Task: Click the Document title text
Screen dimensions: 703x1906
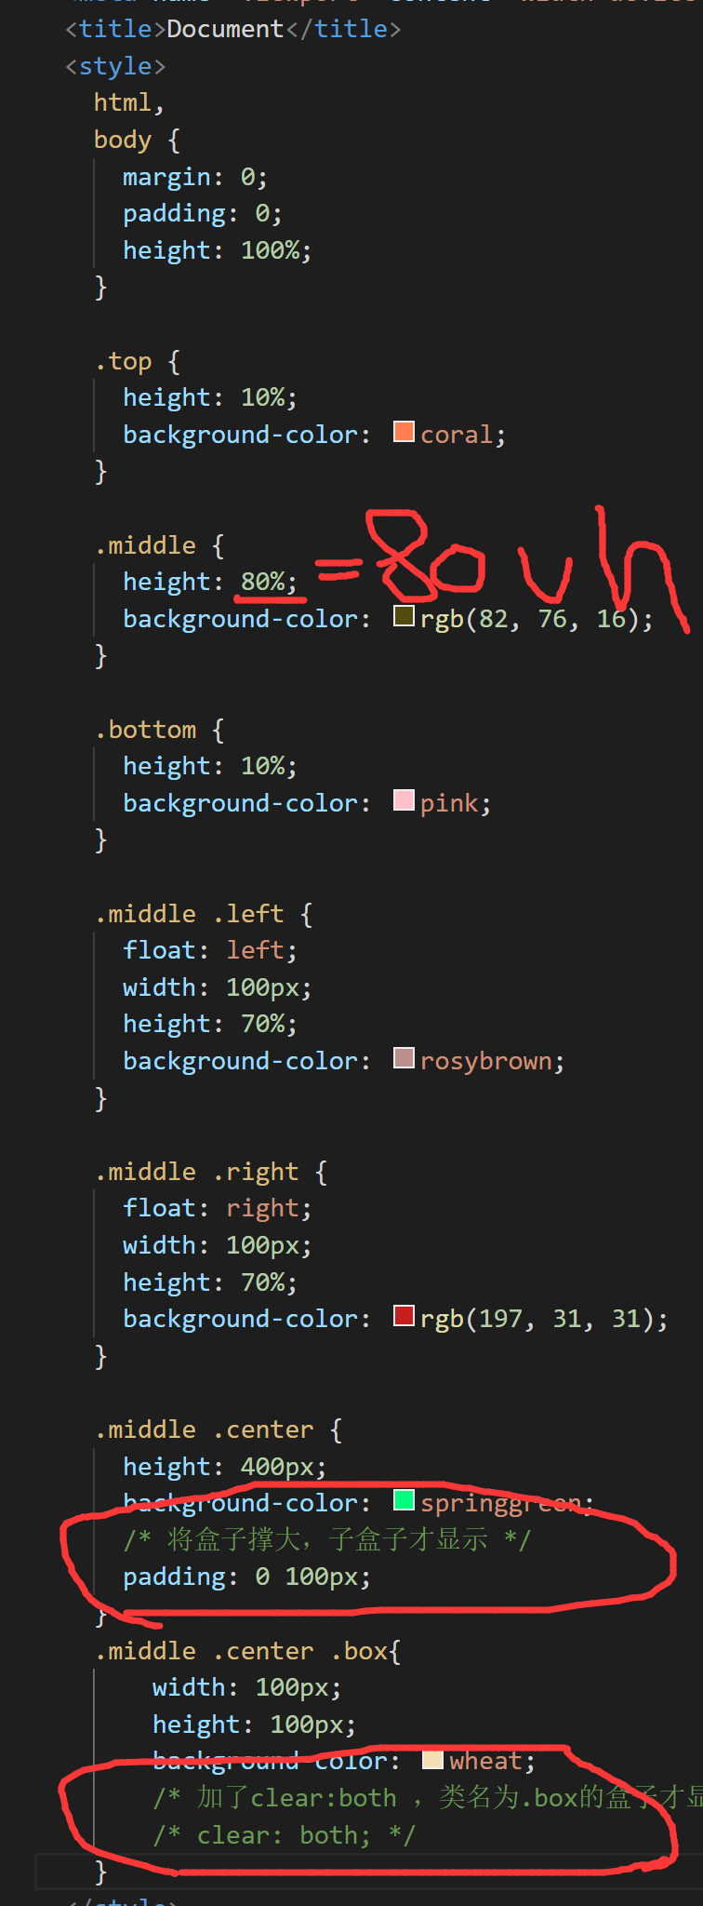Action: (224, 30)
